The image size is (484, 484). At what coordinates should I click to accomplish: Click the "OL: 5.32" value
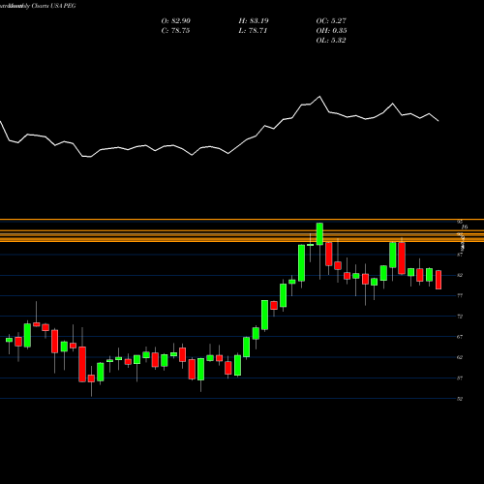coord(331,41)
